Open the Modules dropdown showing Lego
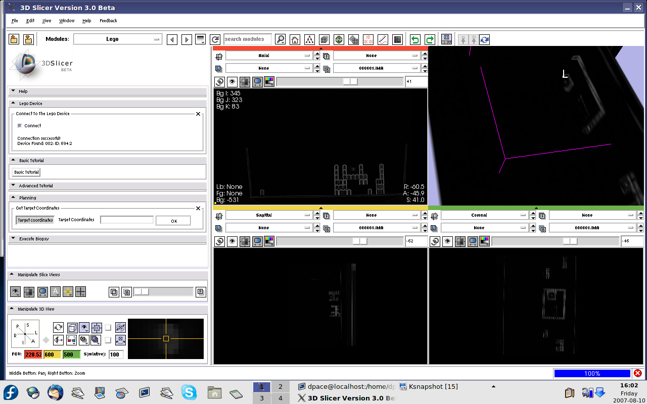Viewport: 647px width, 404px height. point(117,39)
